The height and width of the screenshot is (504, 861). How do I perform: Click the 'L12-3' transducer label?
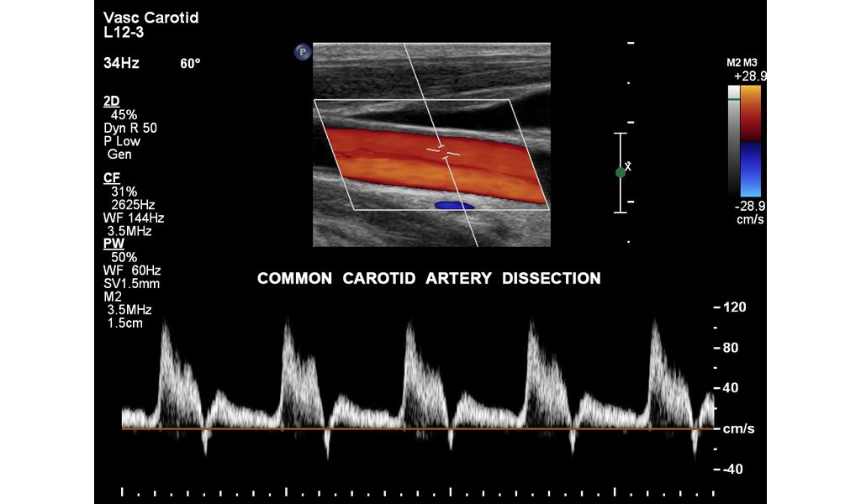pyautogui.click(x=124, y=33)
